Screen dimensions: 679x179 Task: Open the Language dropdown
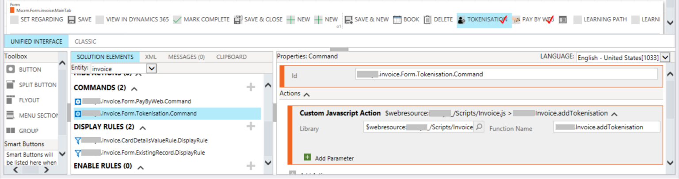coord(664,58)
